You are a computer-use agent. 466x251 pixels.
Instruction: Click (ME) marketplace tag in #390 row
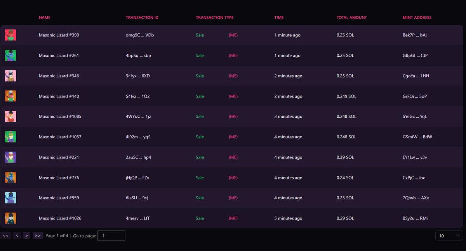pyautogui.click(x=233, y=35)
